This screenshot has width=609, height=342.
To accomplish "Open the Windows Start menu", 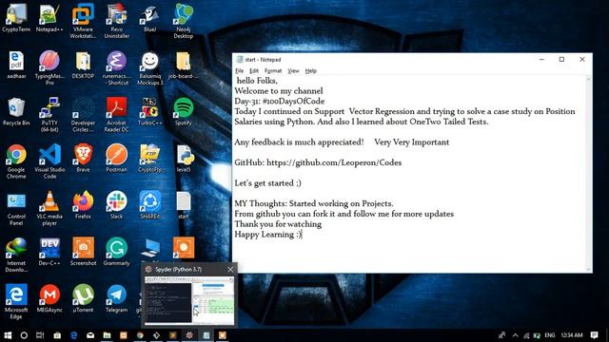I will click(8, 335).
